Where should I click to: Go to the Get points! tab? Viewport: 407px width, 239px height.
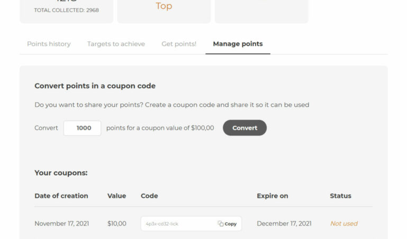pos(179,44)
